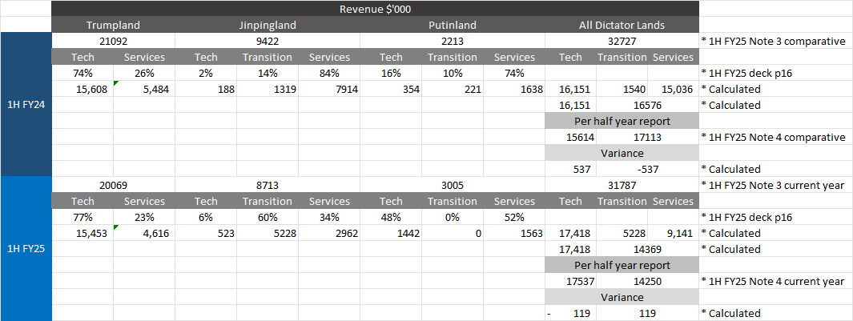Screen dimensions: 853x321
Task: Select the total cell showing 32727
Action: (x=622, y=41)
